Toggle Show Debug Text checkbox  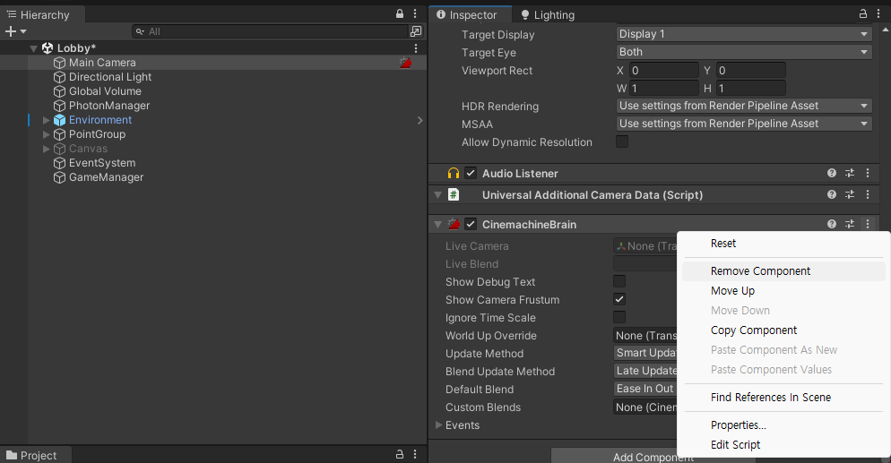(x=619, y=281)
